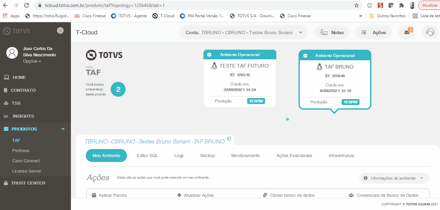This screenshot has height=210, width=440.
Task: Click the number 2 environments circle
Action: click(118, 89)
